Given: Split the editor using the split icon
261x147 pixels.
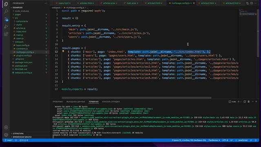Looking at the screenshot, I should tap(252, 3).
